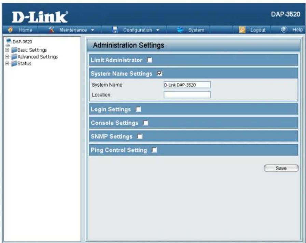This screenshot has width=306, height=243.
Task: Click the System Name input field
Action: [x=187, y=85]
